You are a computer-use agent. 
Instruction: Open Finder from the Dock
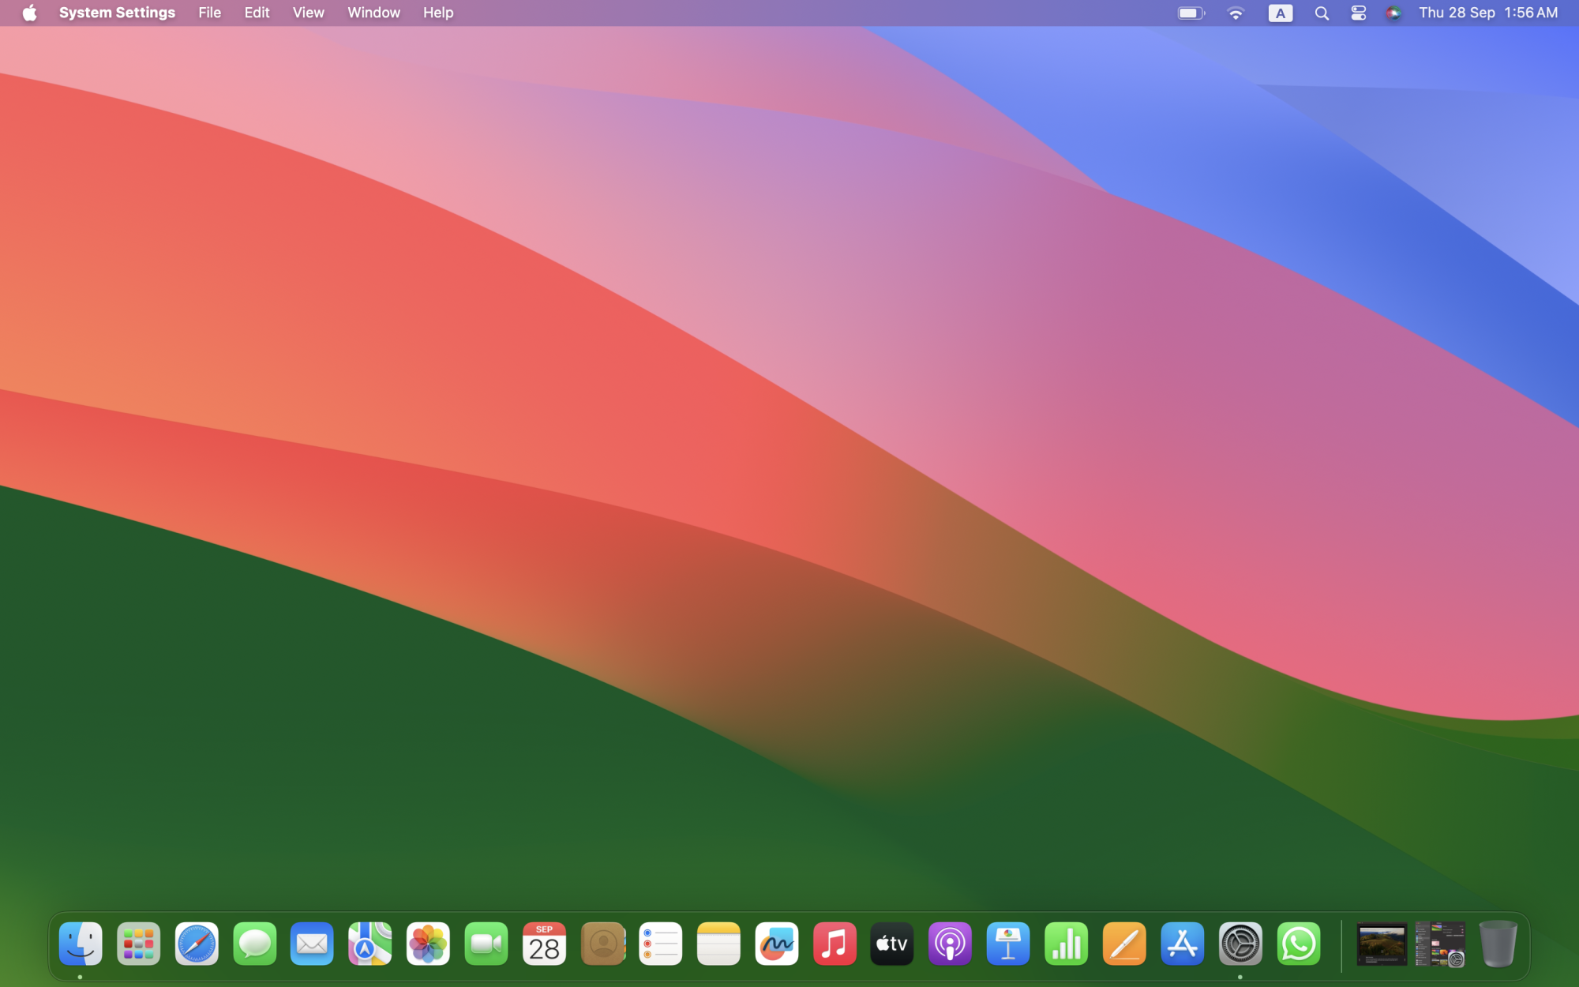(81, 944)
